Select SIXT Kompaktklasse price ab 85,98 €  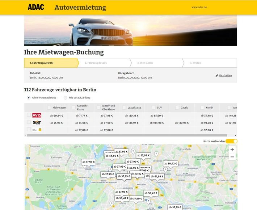81,123
